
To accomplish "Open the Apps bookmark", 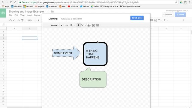I will coord(6,6).
